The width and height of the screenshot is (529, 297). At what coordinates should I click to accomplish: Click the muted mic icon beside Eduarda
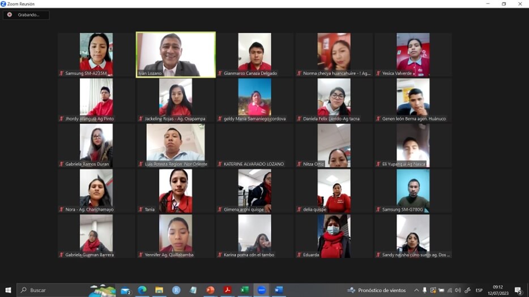coord(300,255)
